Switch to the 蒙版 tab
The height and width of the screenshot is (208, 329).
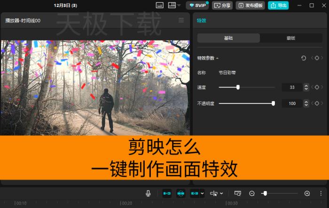pyautogui.click(x=291, y=38)
